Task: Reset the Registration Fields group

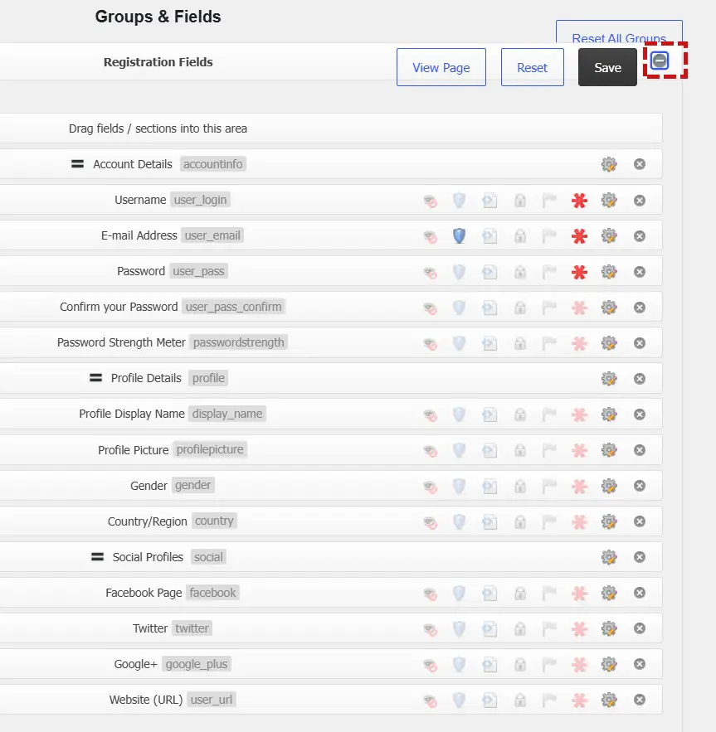Action: (533, 67)
